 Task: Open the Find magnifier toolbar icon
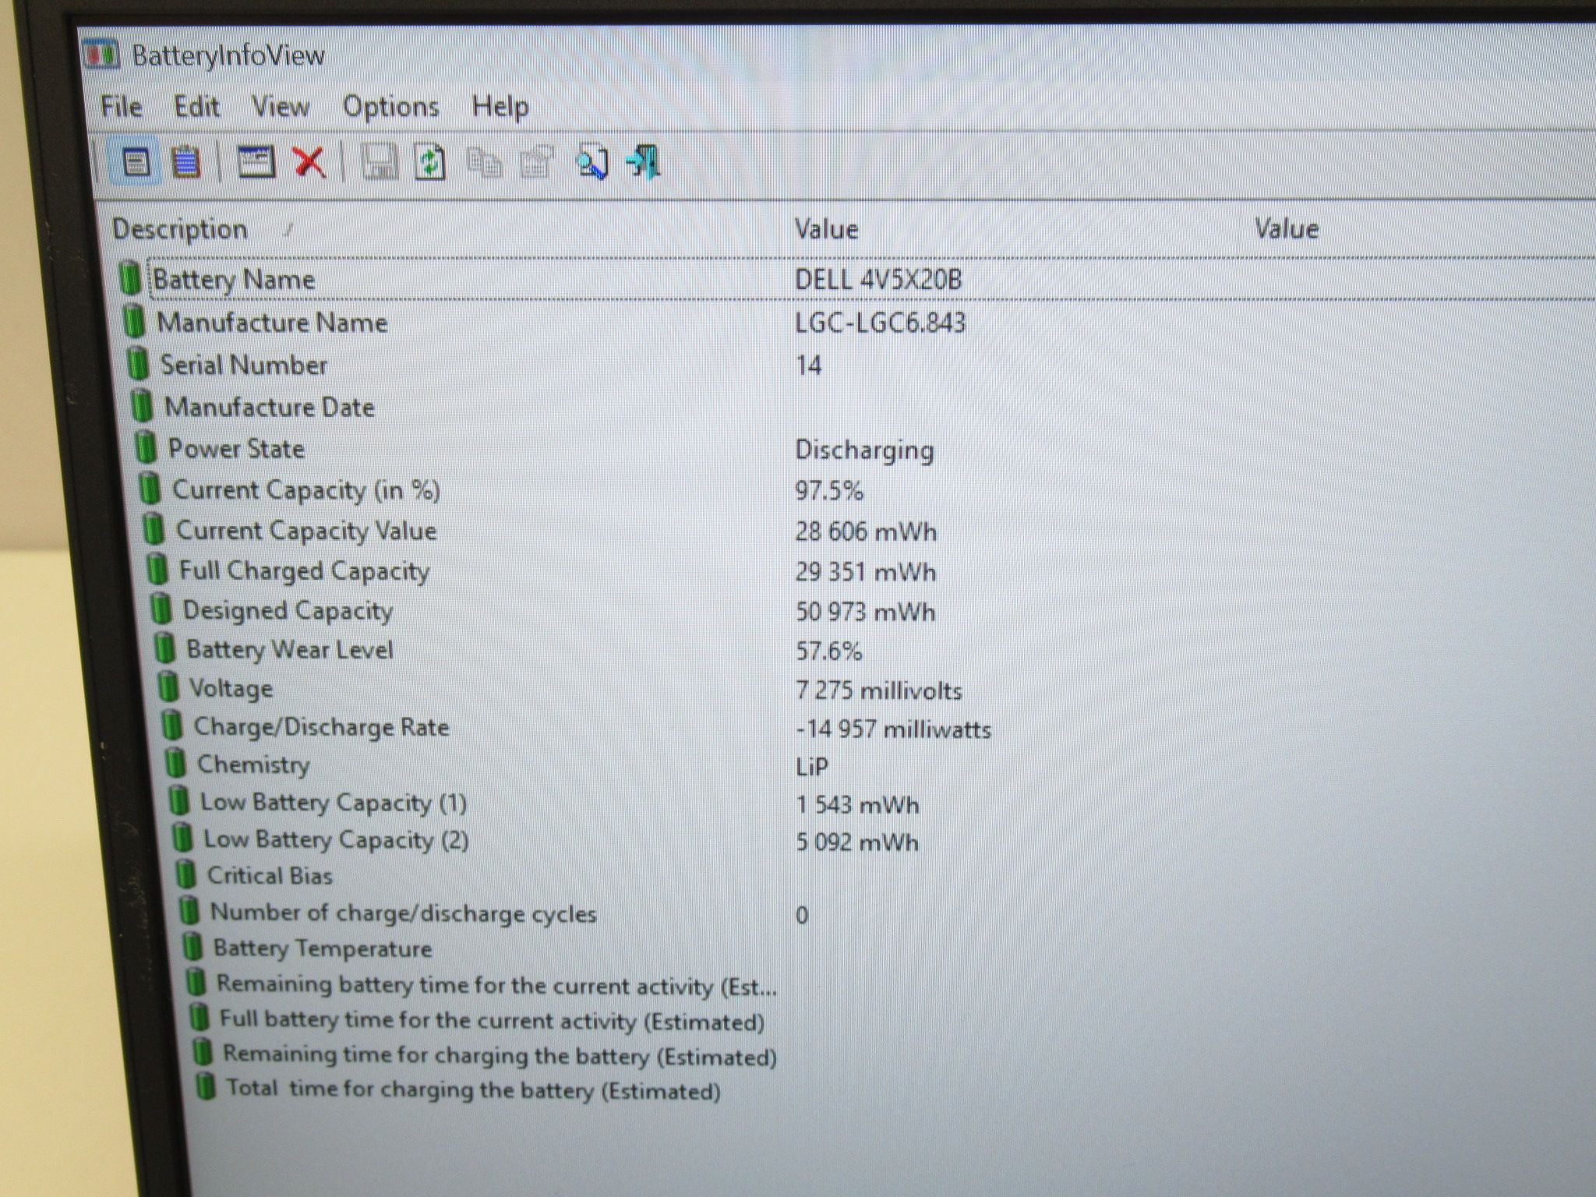[592, 162]
